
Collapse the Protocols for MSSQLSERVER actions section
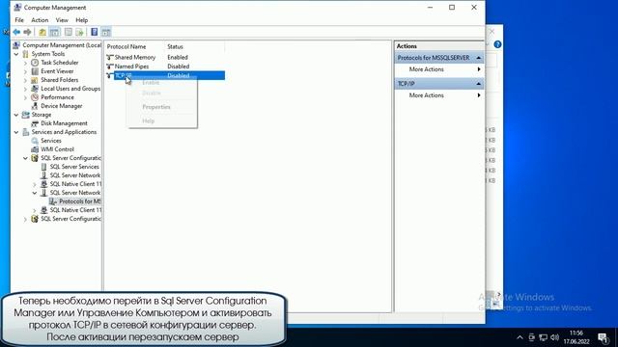point(479,58)
